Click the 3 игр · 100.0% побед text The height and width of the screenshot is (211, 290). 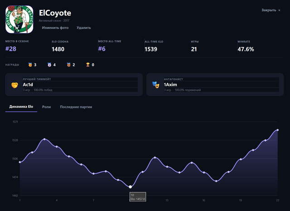(x=38, y=90)
